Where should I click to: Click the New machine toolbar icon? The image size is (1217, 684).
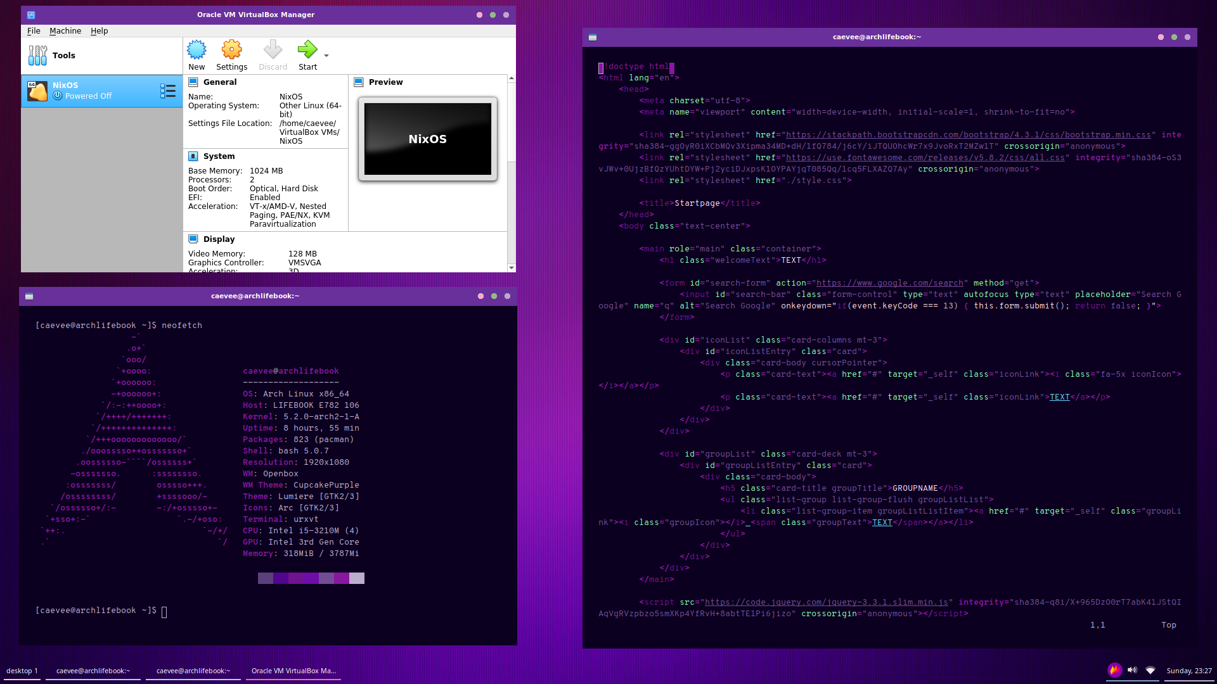coord(196,49)
